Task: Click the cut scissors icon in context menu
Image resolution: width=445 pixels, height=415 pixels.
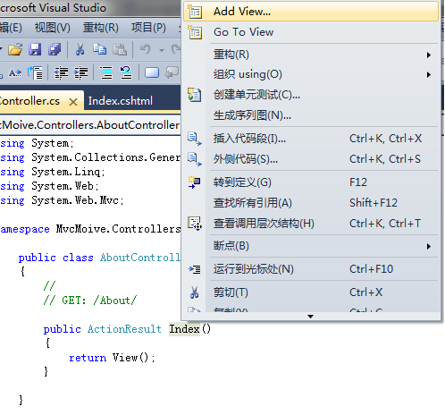Action: (194, 292)
